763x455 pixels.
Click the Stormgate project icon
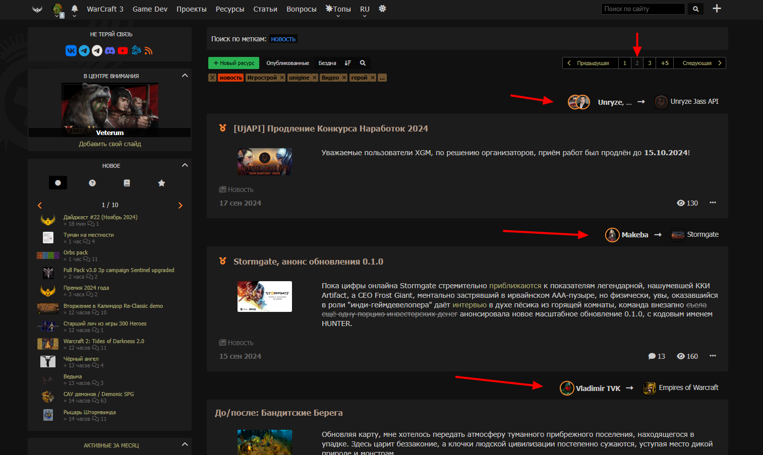pos(678,235)
